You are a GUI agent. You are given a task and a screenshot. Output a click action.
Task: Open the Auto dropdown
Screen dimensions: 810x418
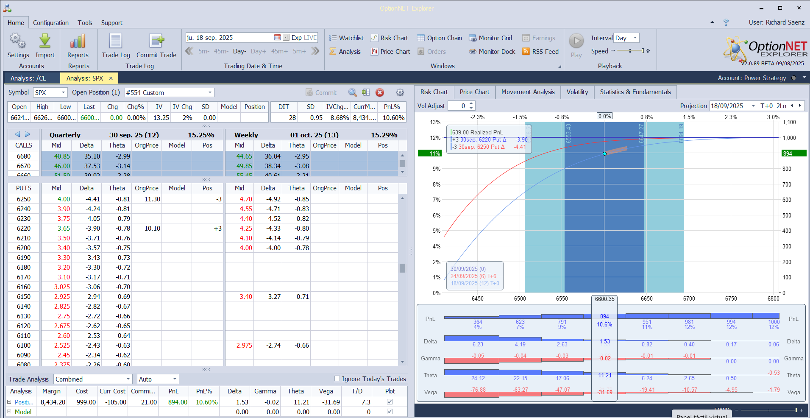tap(175, 379)
